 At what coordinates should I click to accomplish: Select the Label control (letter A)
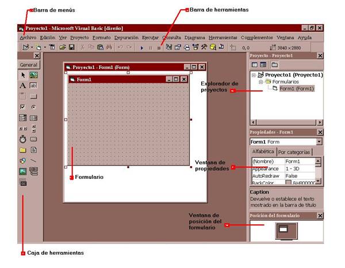click(x=23, y=86)
